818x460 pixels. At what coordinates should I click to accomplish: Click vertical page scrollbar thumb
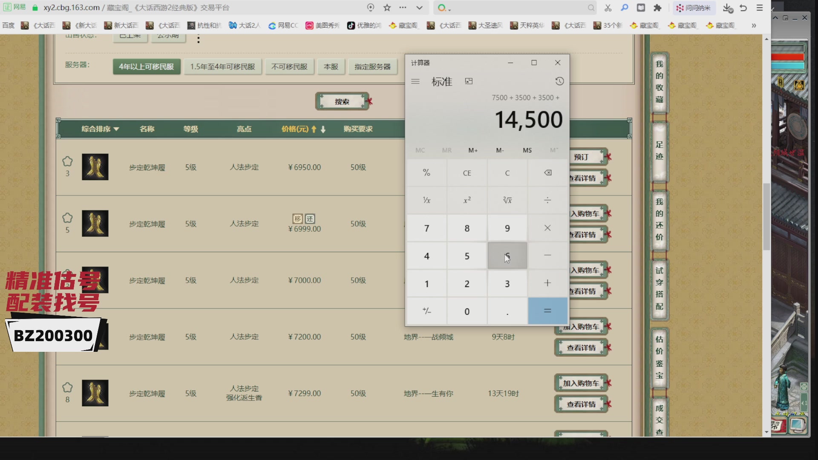coord(766,216)
